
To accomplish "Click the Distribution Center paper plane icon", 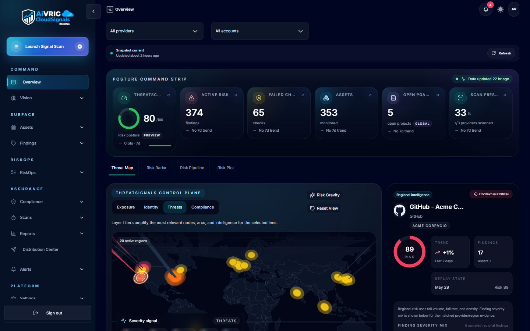I will click(x=14, y=249).
